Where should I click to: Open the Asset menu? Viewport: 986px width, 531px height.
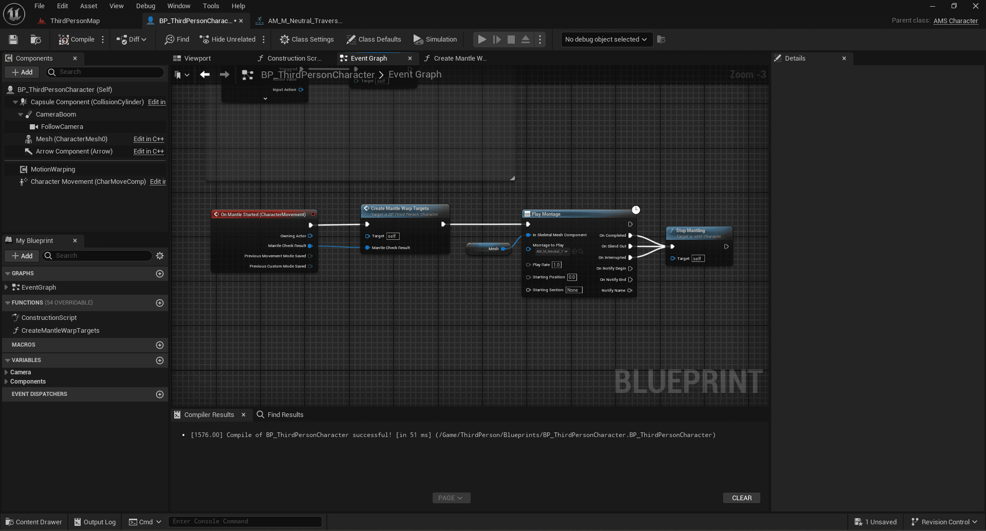pyautogui.click(x=89, y=6)
